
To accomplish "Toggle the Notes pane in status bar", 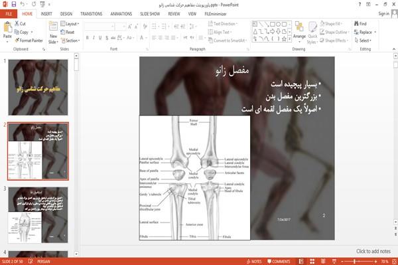I will (254, 262).
